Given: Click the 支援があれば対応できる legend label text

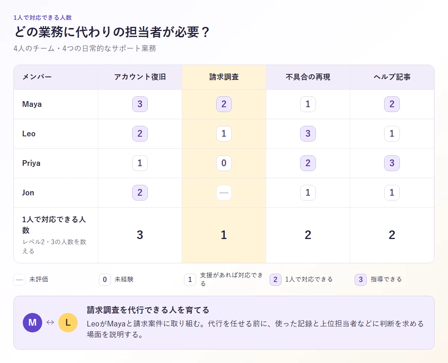Looking at the screenshot, I should click(231, 279).
